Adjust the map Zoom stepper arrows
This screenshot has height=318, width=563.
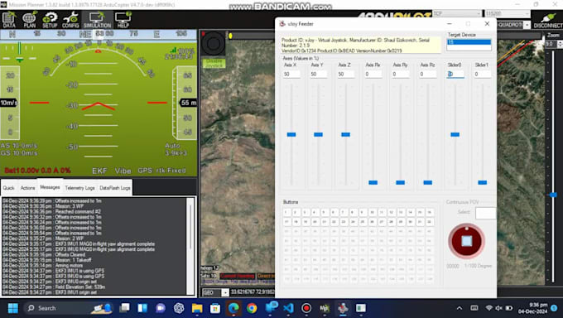(x=560, y=44)
